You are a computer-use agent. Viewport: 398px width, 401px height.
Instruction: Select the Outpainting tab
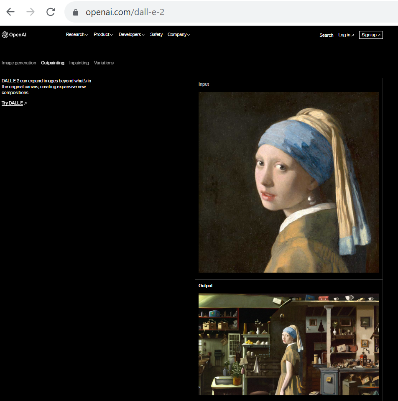[53, 63]
